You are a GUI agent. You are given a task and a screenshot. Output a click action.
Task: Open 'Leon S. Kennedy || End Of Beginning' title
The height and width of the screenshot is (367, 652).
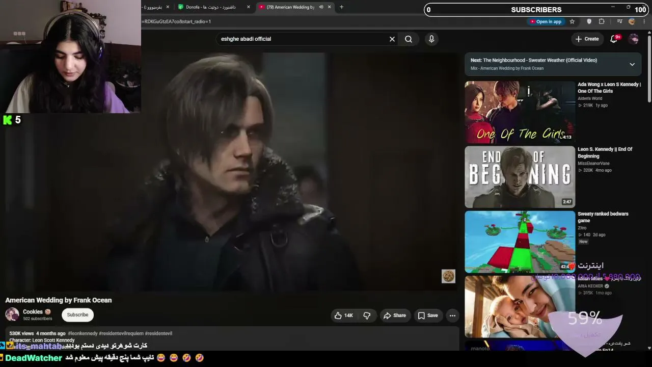click(605, 152)
